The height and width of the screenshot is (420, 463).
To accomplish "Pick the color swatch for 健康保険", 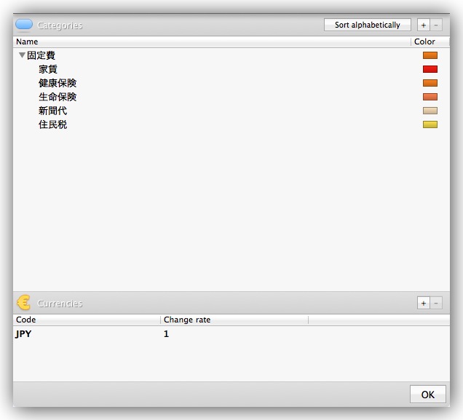I will [x=430, y=83].
